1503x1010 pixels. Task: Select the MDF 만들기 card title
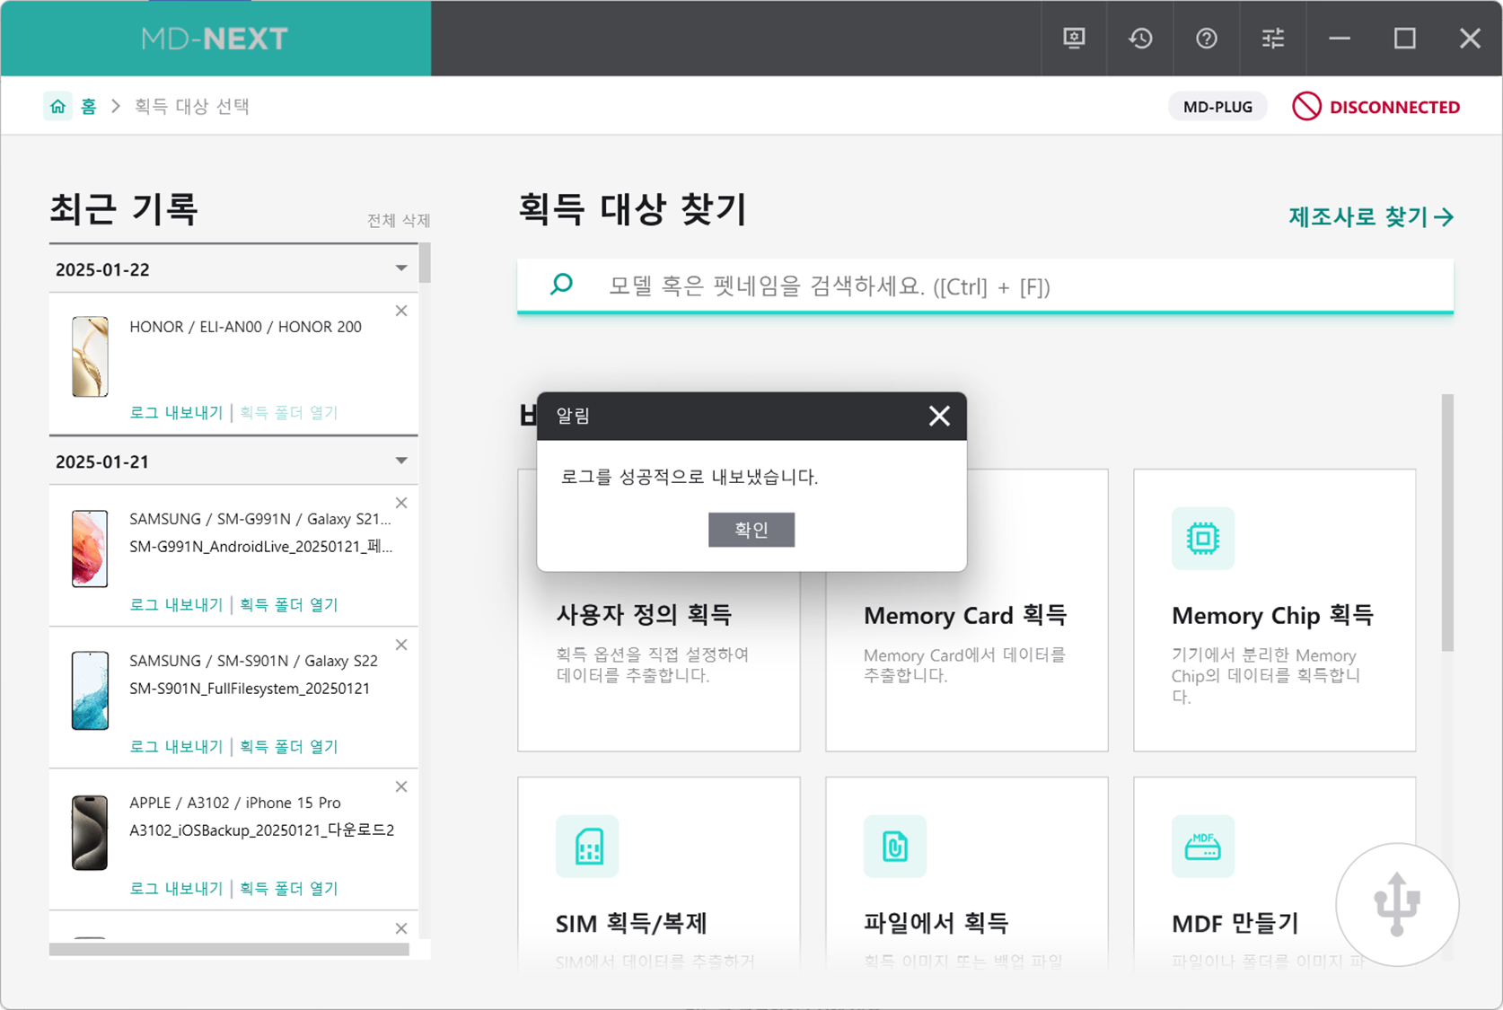[x=1235, y=923]
